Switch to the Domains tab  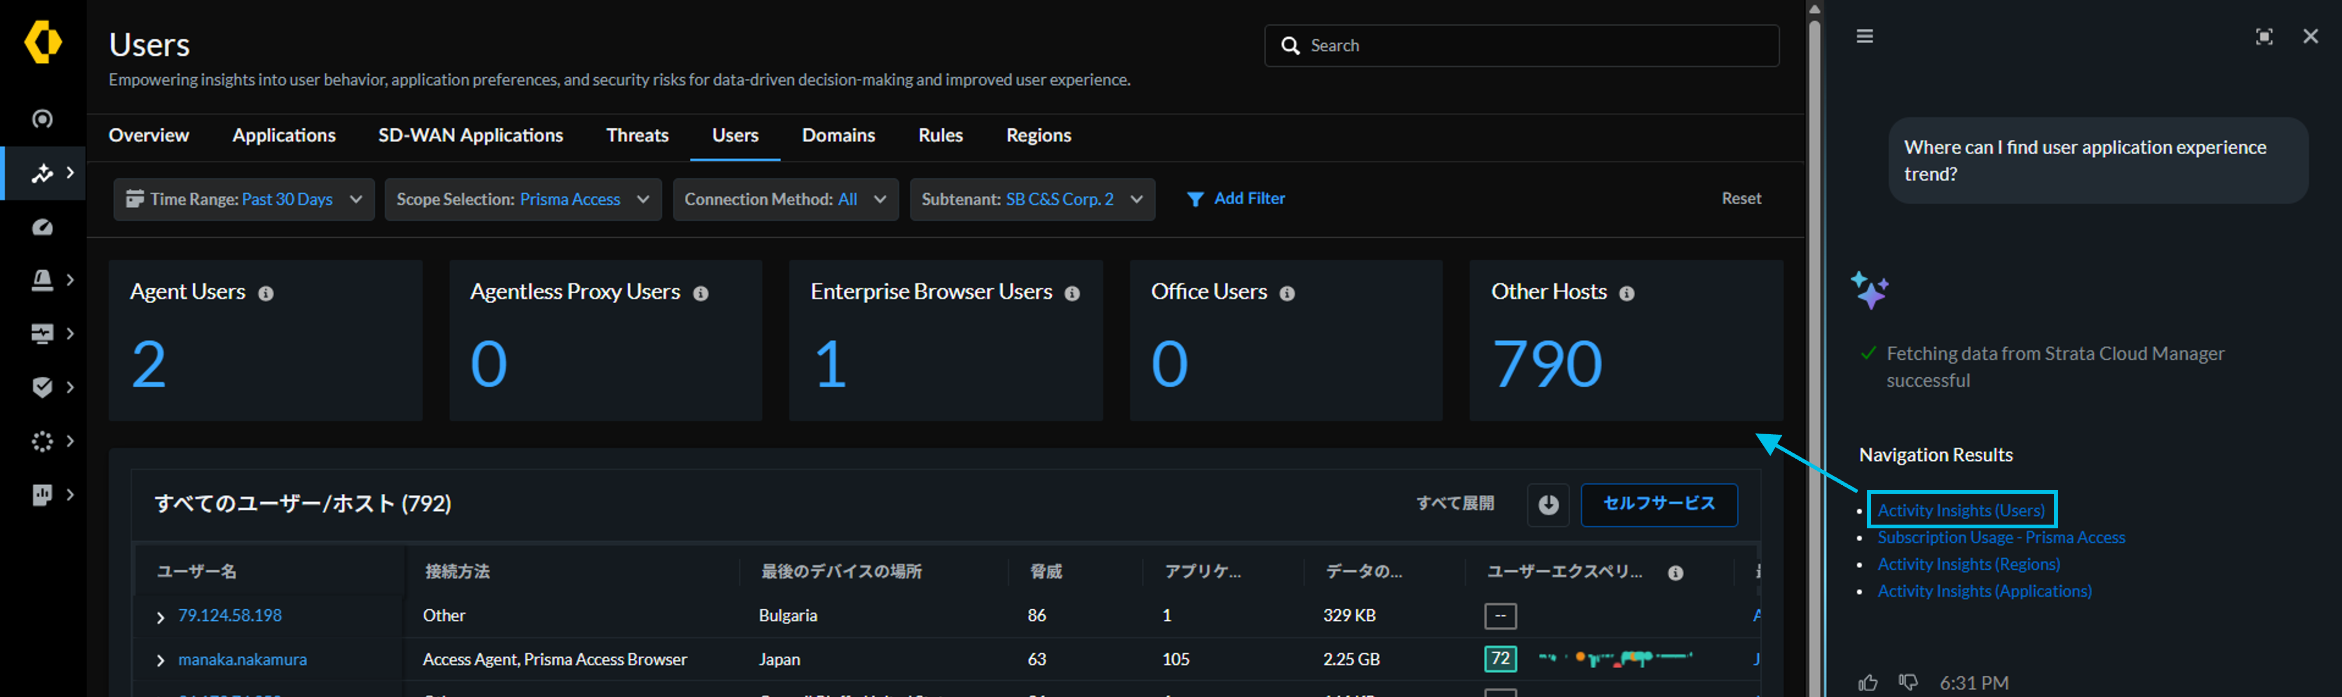[x=838, y=135]
